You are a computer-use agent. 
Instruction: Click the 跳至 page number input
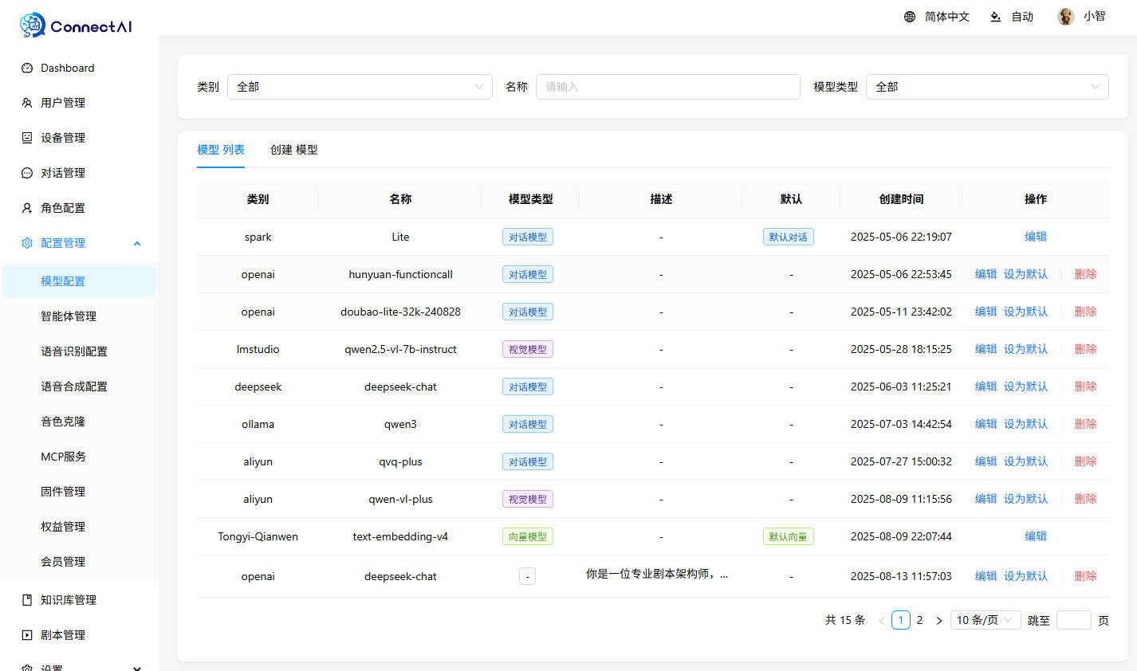[x=1073, y=620]
